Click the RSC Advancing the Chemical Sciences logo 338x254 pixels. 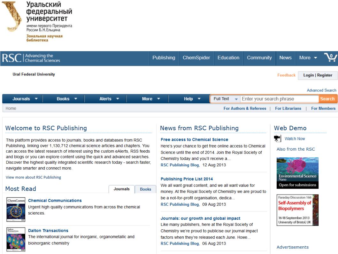(x=31, y=58)
